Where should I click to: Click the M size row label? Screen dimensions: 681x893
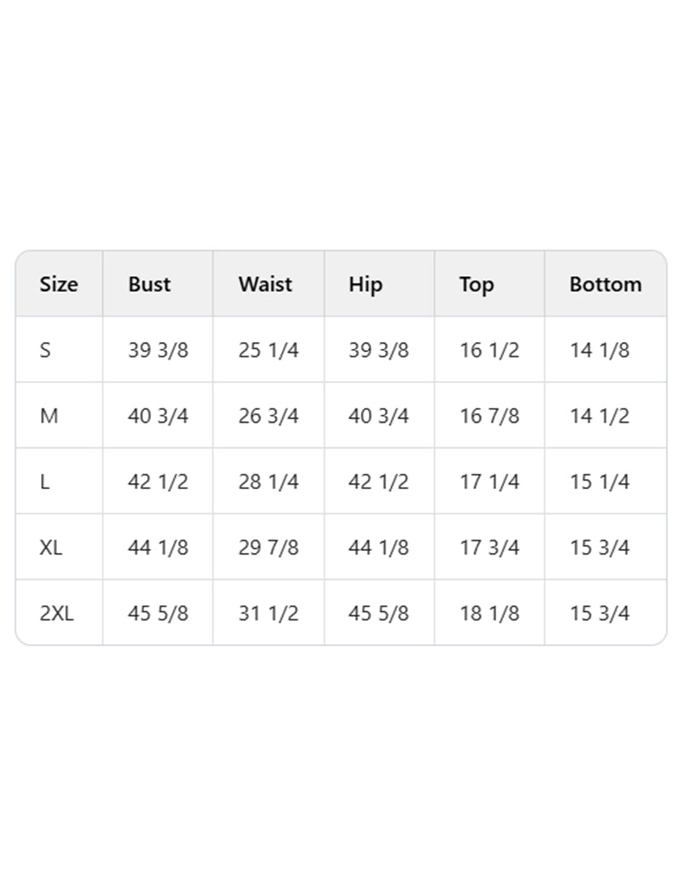point(49,416)
